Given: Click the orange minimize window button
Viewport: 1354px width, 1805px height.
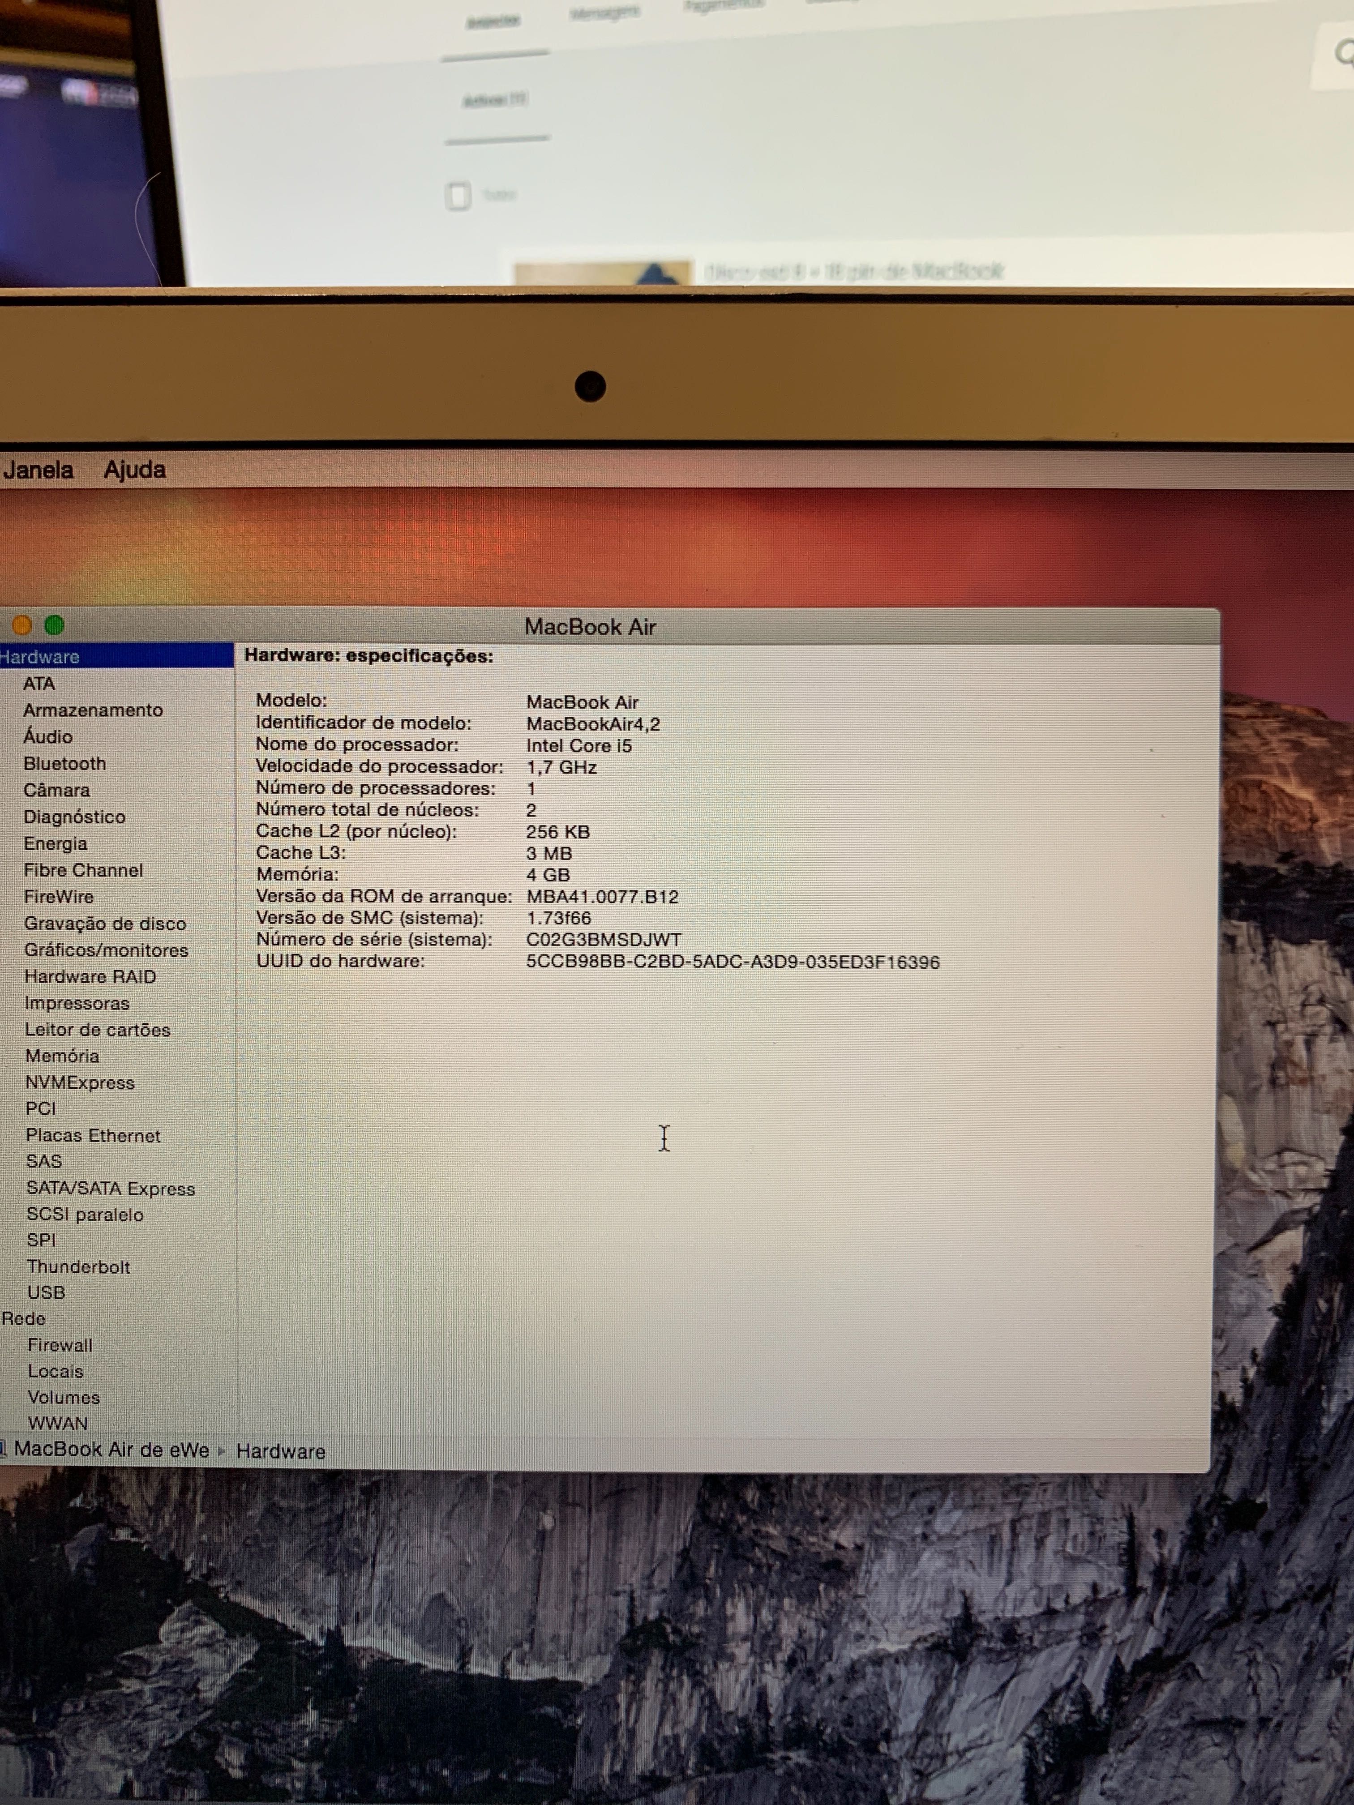Looking at the screenshot, I should pyautogui.click(x=22, y=625).
